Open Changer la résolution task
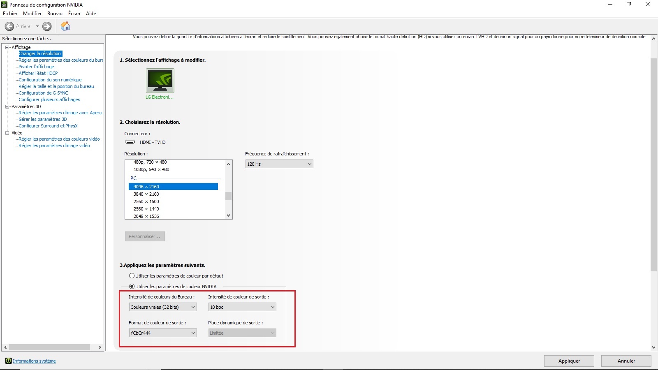This screenshot has width=658, height=370. pos(40,53)
